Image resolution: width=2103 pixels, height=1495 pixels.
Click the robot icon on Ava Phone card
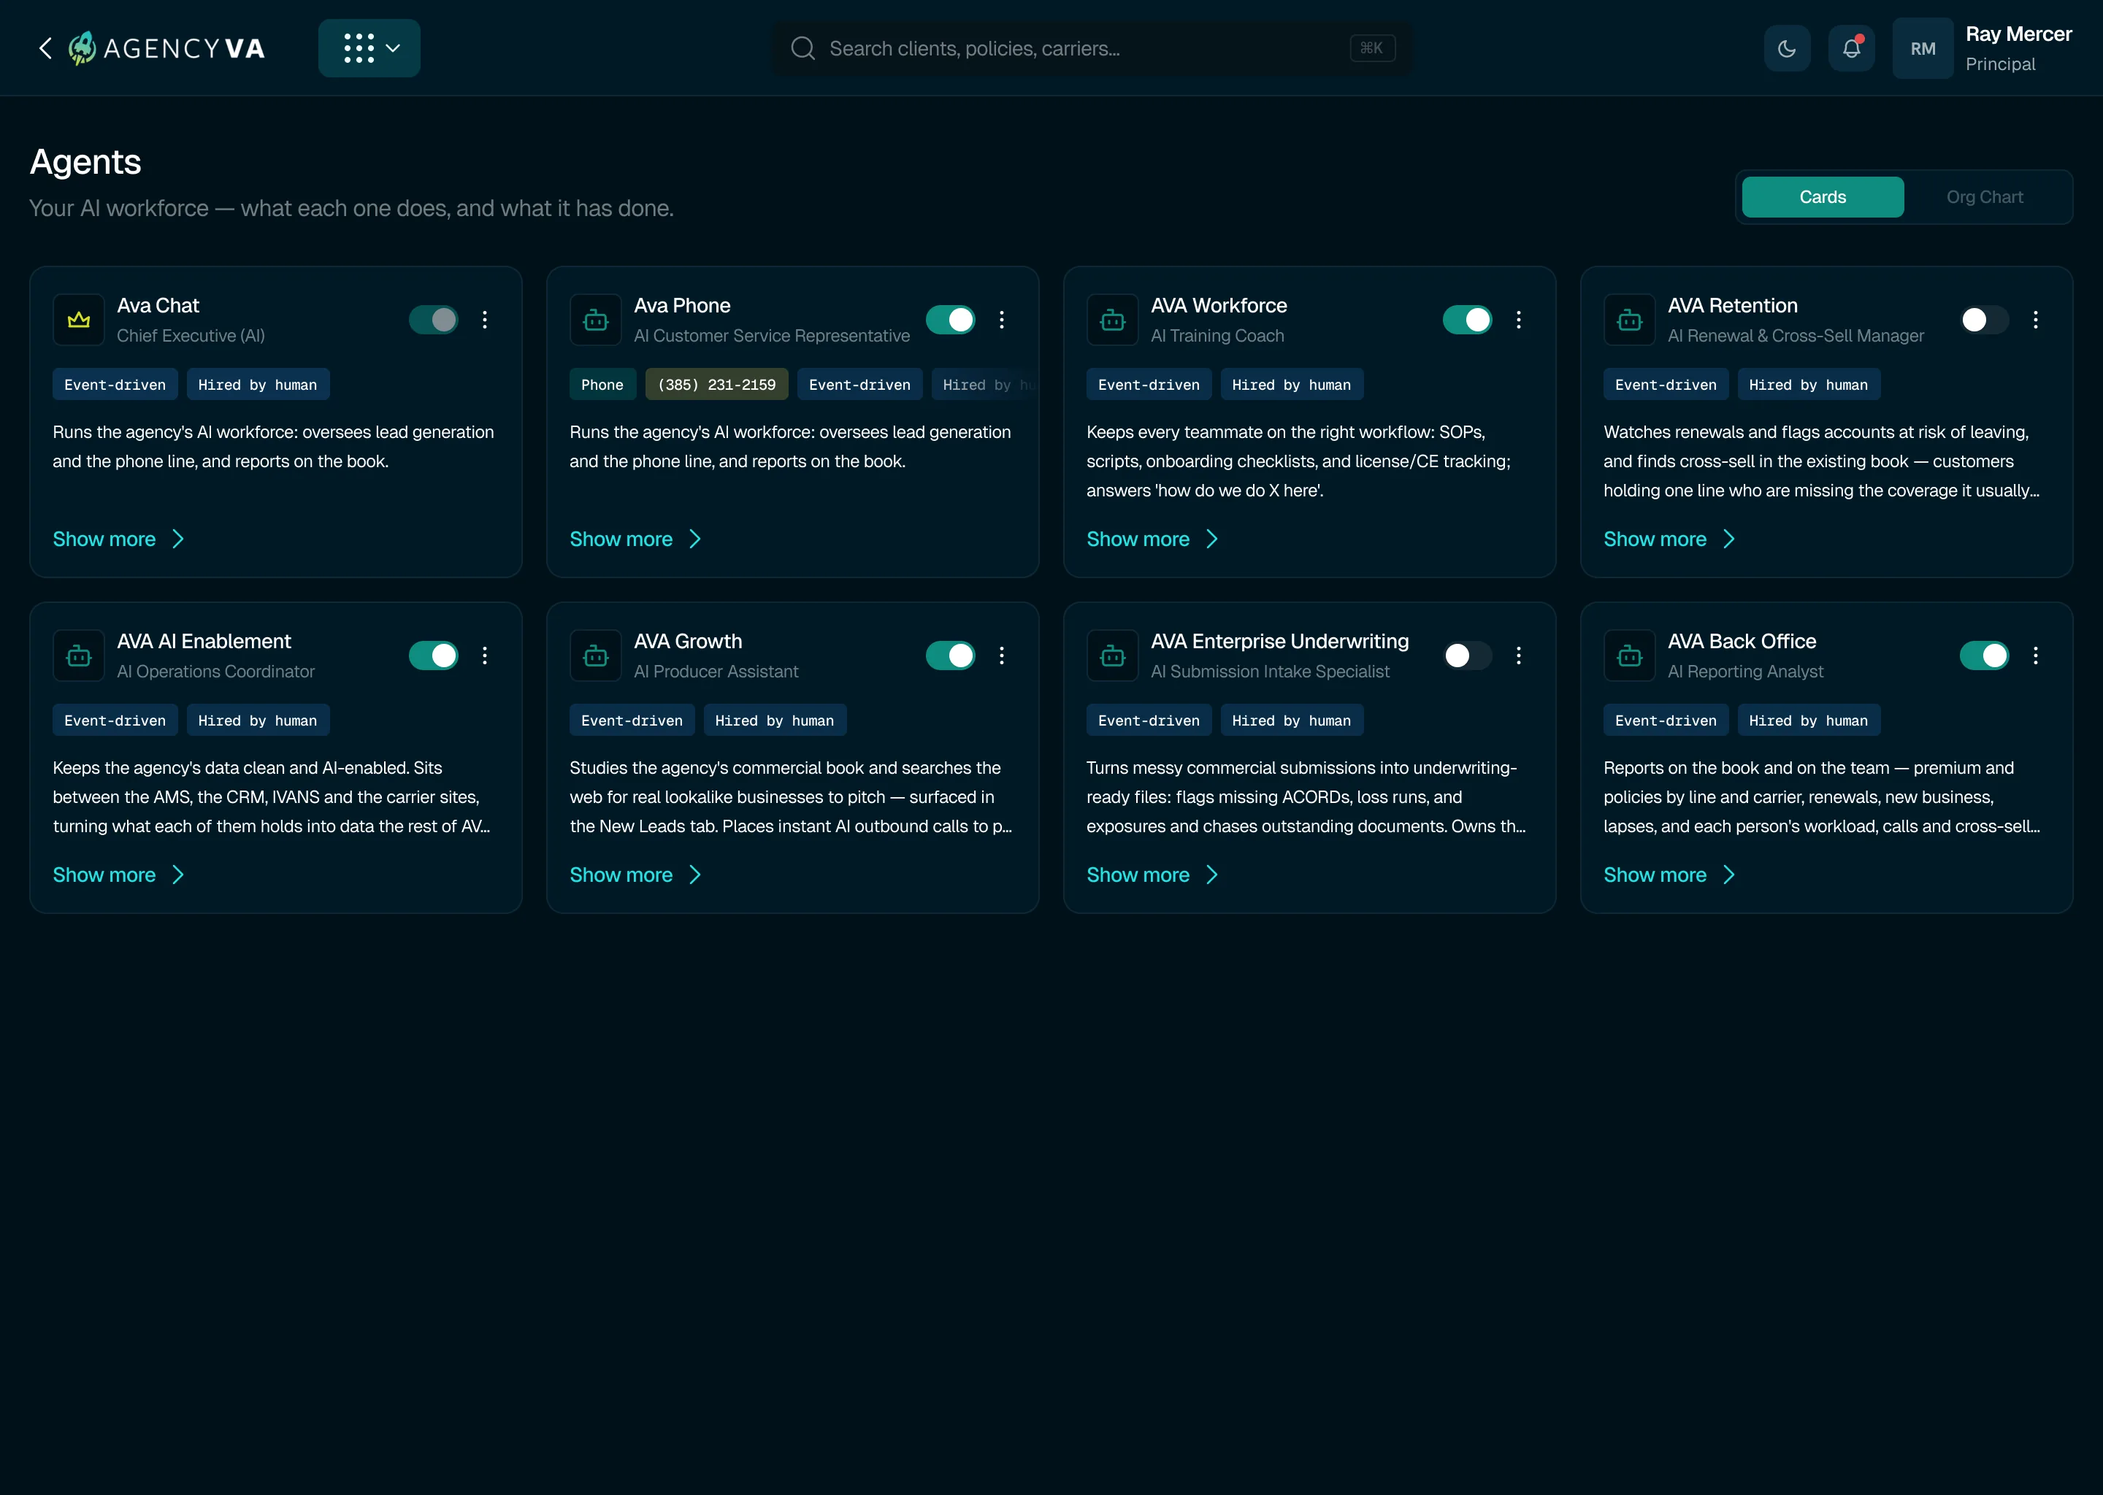point(596,320)
